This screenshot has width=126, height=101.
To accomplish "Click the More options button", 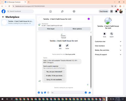I will [x=77, y=29].
